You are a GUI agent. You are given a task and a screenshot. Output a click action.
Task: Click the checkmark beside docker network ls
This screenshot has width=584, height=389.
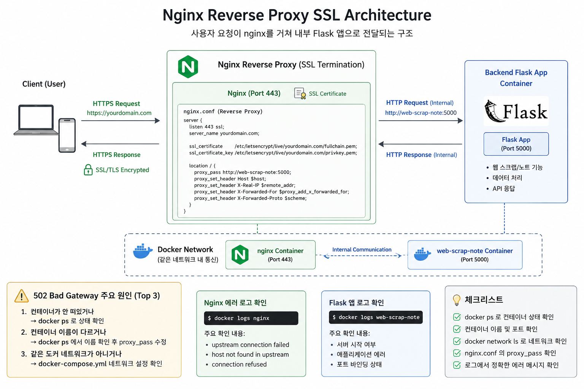(457, 341)
